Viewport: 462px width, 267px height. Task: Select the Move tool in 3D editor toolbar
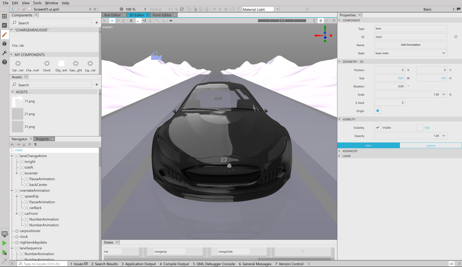(112, 20)
